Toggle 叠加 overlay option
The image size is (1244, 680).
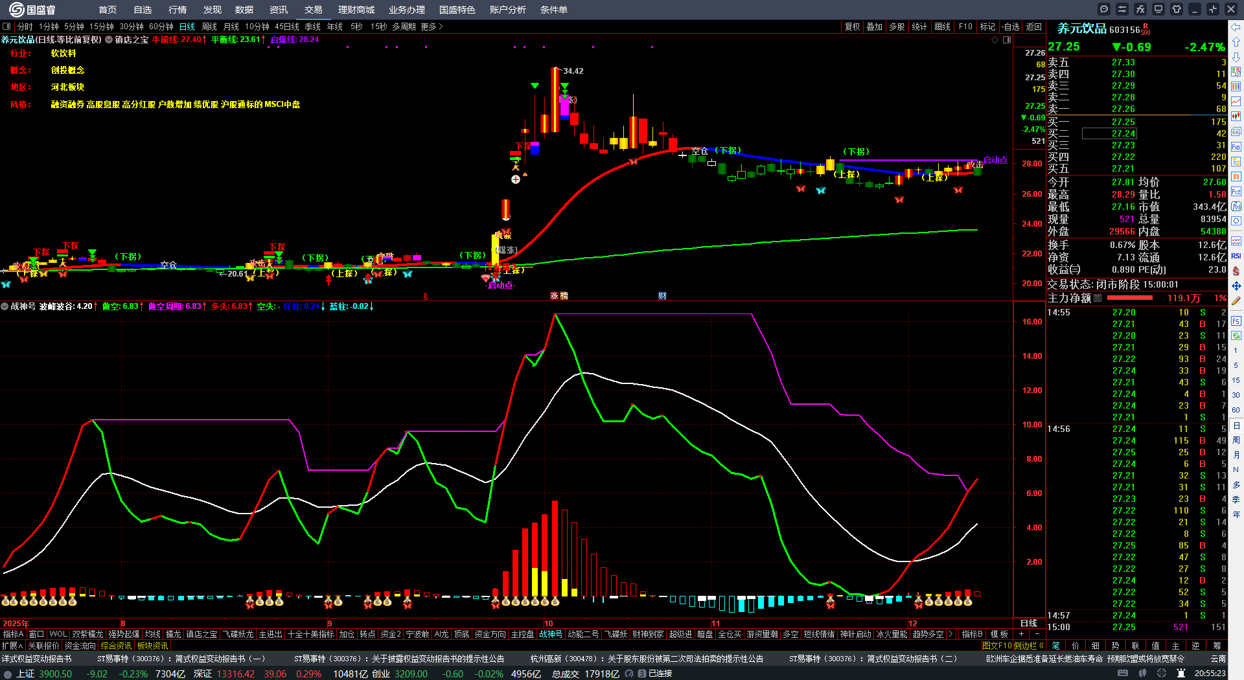[875, 27]
